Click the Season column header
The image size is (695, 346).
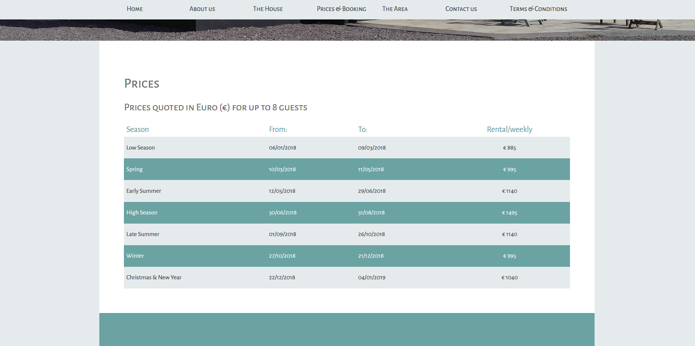pyautogui.click(x=137, y=129)
